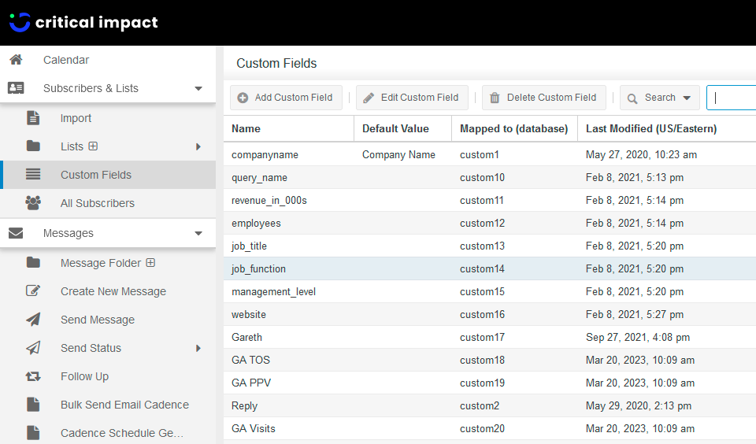Collapse the Messages section arrow
Image resolution: width=756 pixels, height=444 pixels.
pyautogui.click(x=198, y=233)
